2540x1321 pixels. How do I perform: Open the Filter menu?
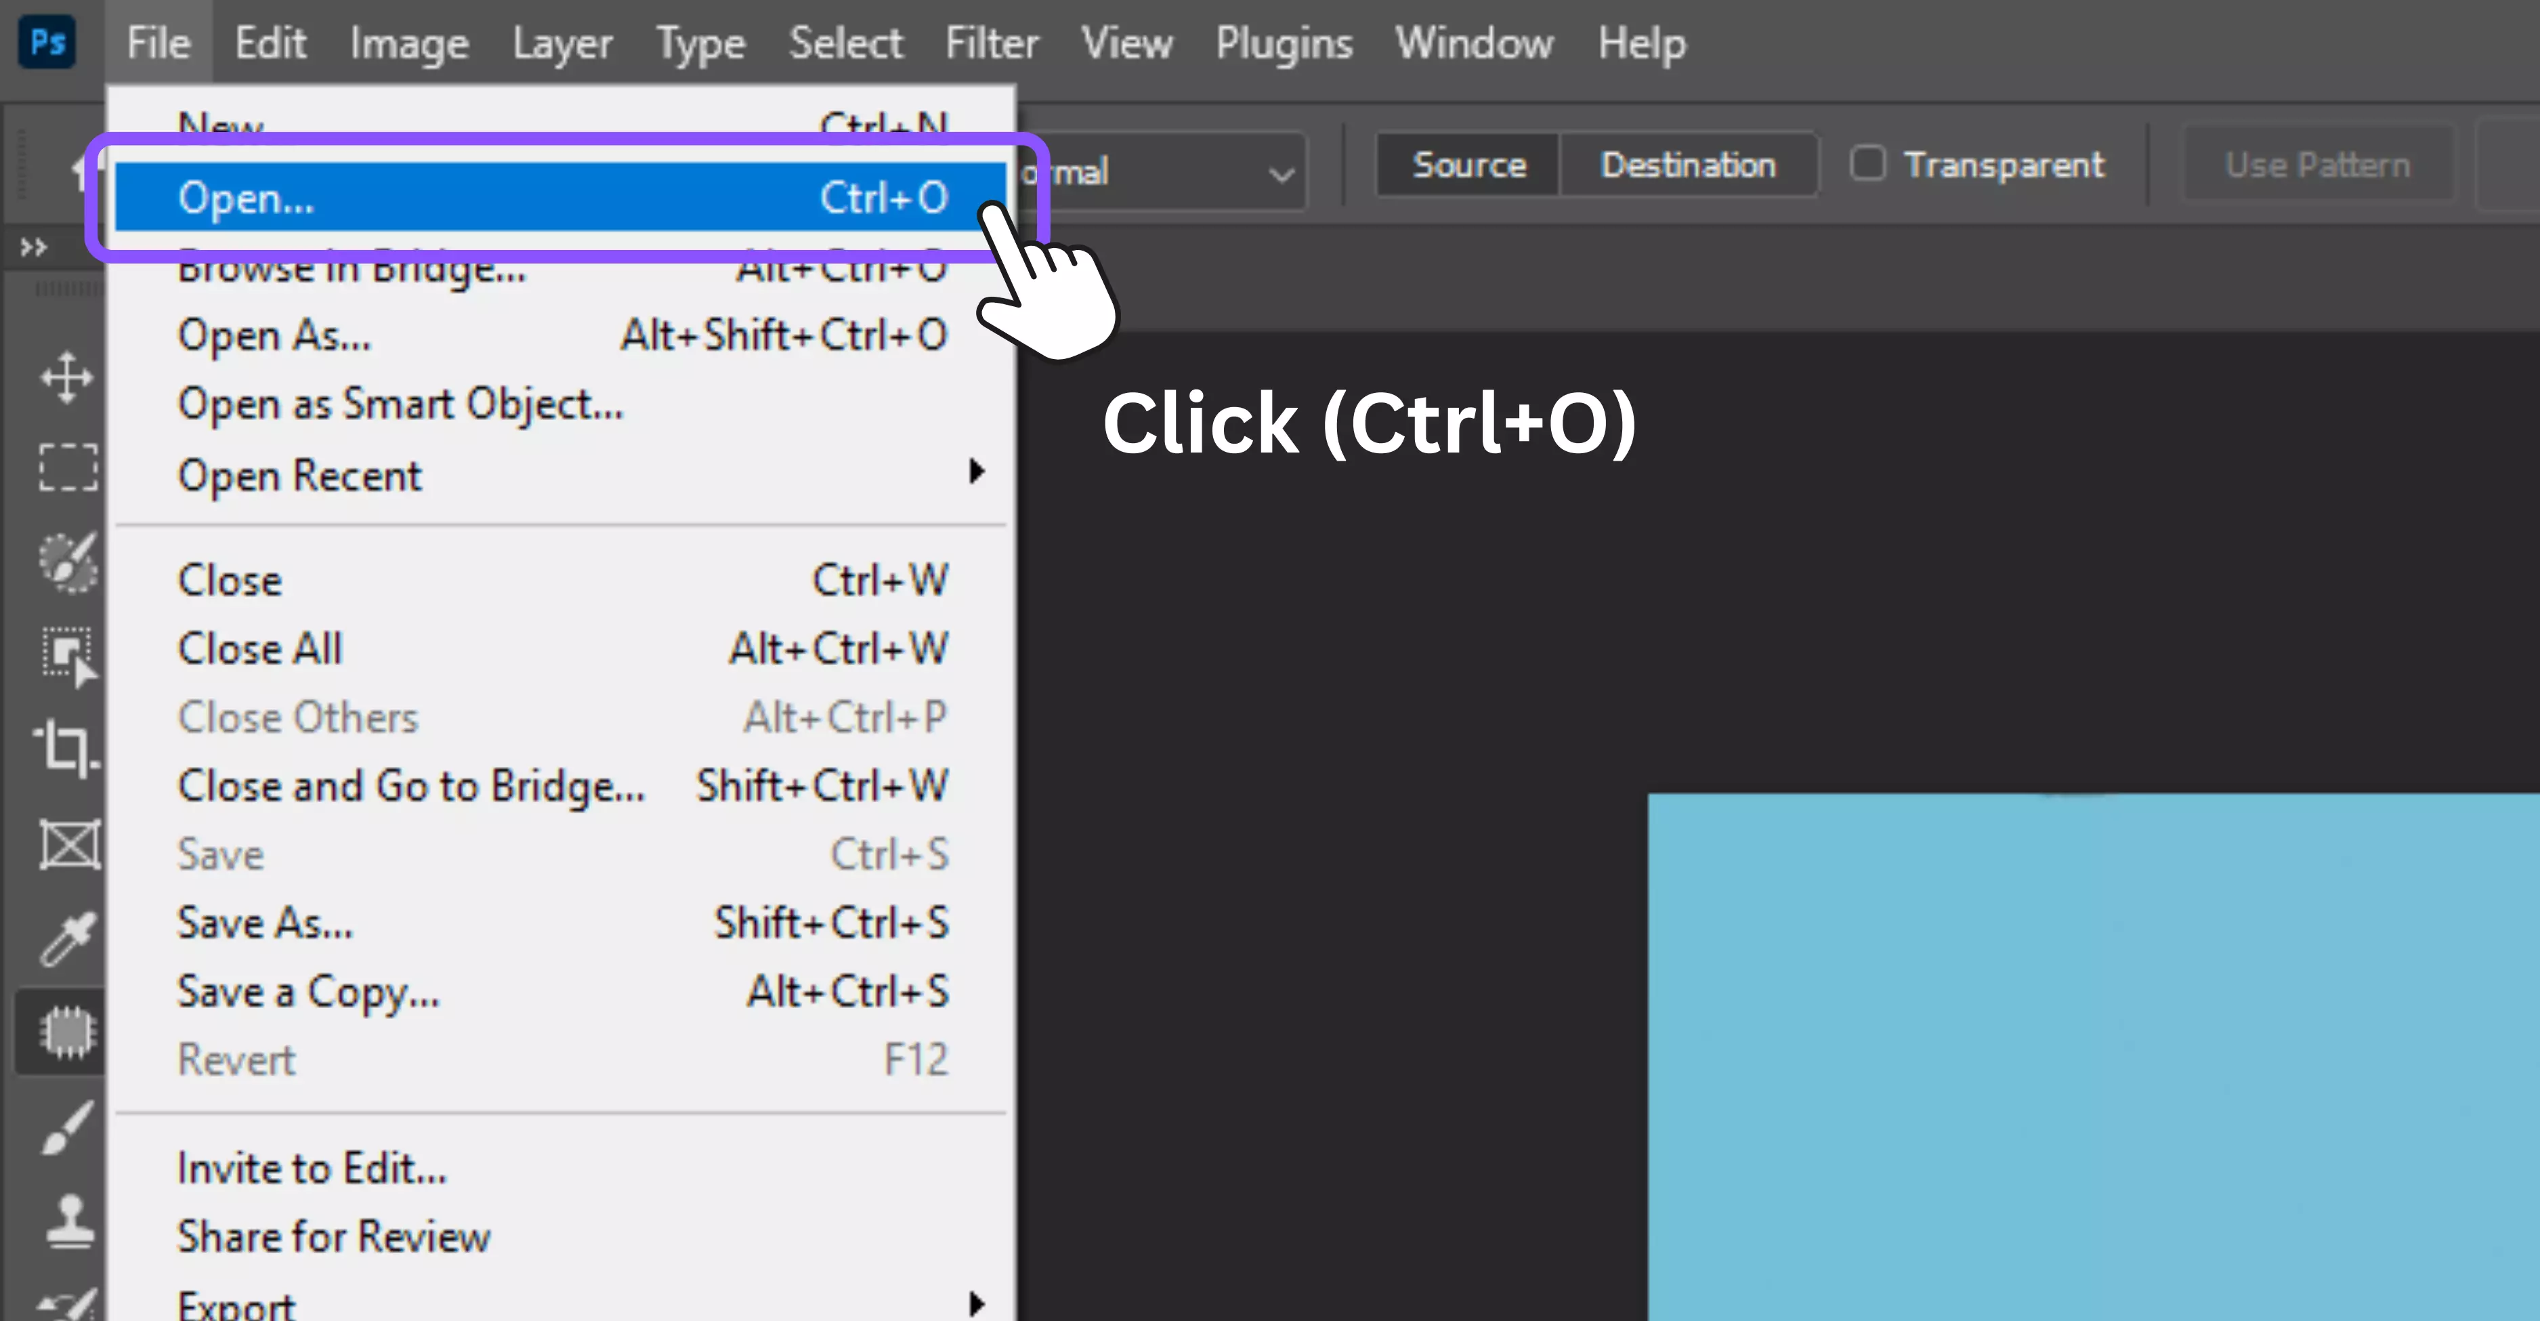[x=991, y=43]
